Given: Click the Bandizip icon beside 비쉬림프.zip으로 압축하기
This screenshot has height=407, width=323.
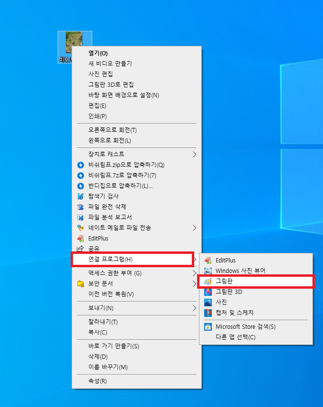Looking at the screenshot, I should (81, 165).
